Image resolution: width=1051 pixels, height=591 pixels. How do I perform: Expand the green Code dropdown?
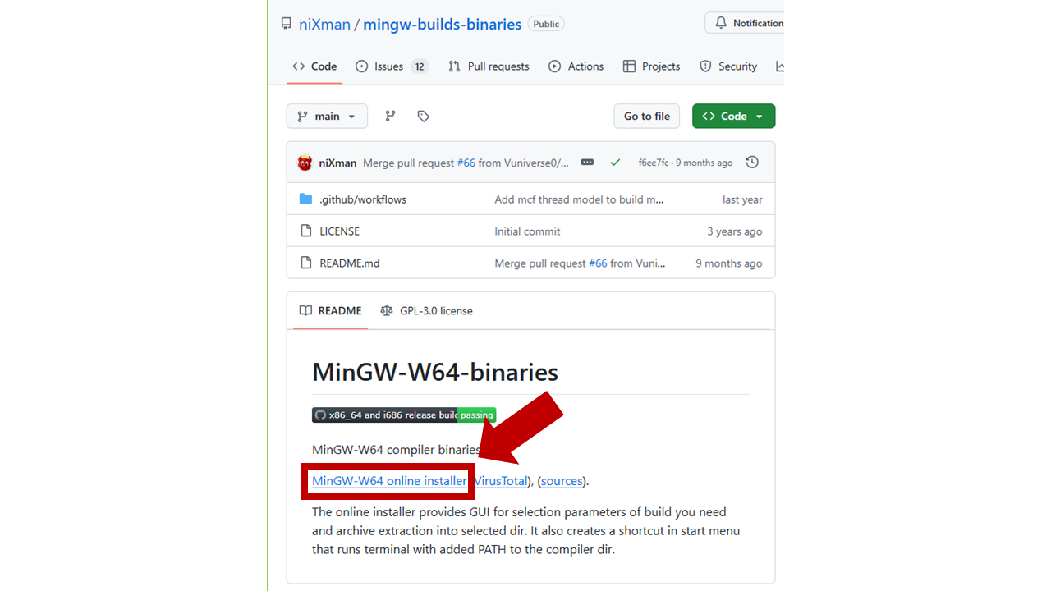[734, 117]
